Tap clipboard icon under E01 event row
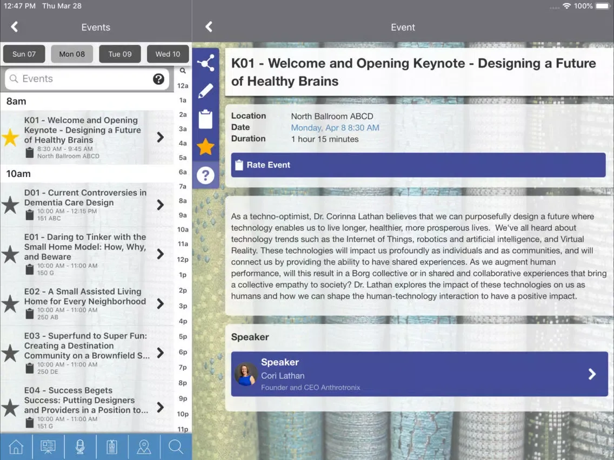Screen dimensions: 614x460 (29, 269)
